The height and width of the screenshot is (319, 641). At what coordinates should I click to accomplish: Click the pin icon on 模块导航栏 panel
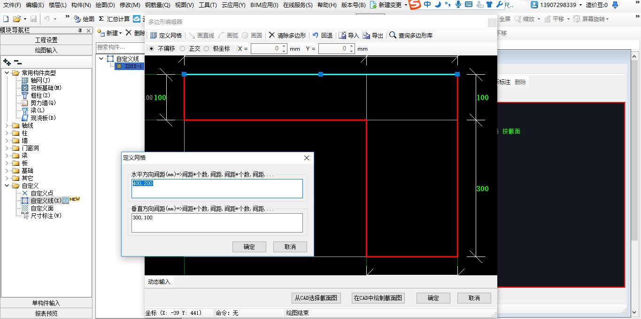tap(80, 30)
